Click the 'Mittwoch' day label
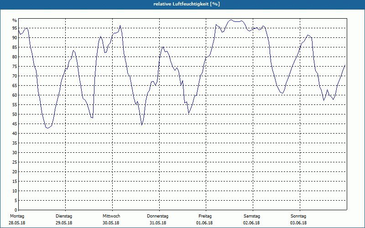This screenshot has height=228, width=365. point(111,216)
